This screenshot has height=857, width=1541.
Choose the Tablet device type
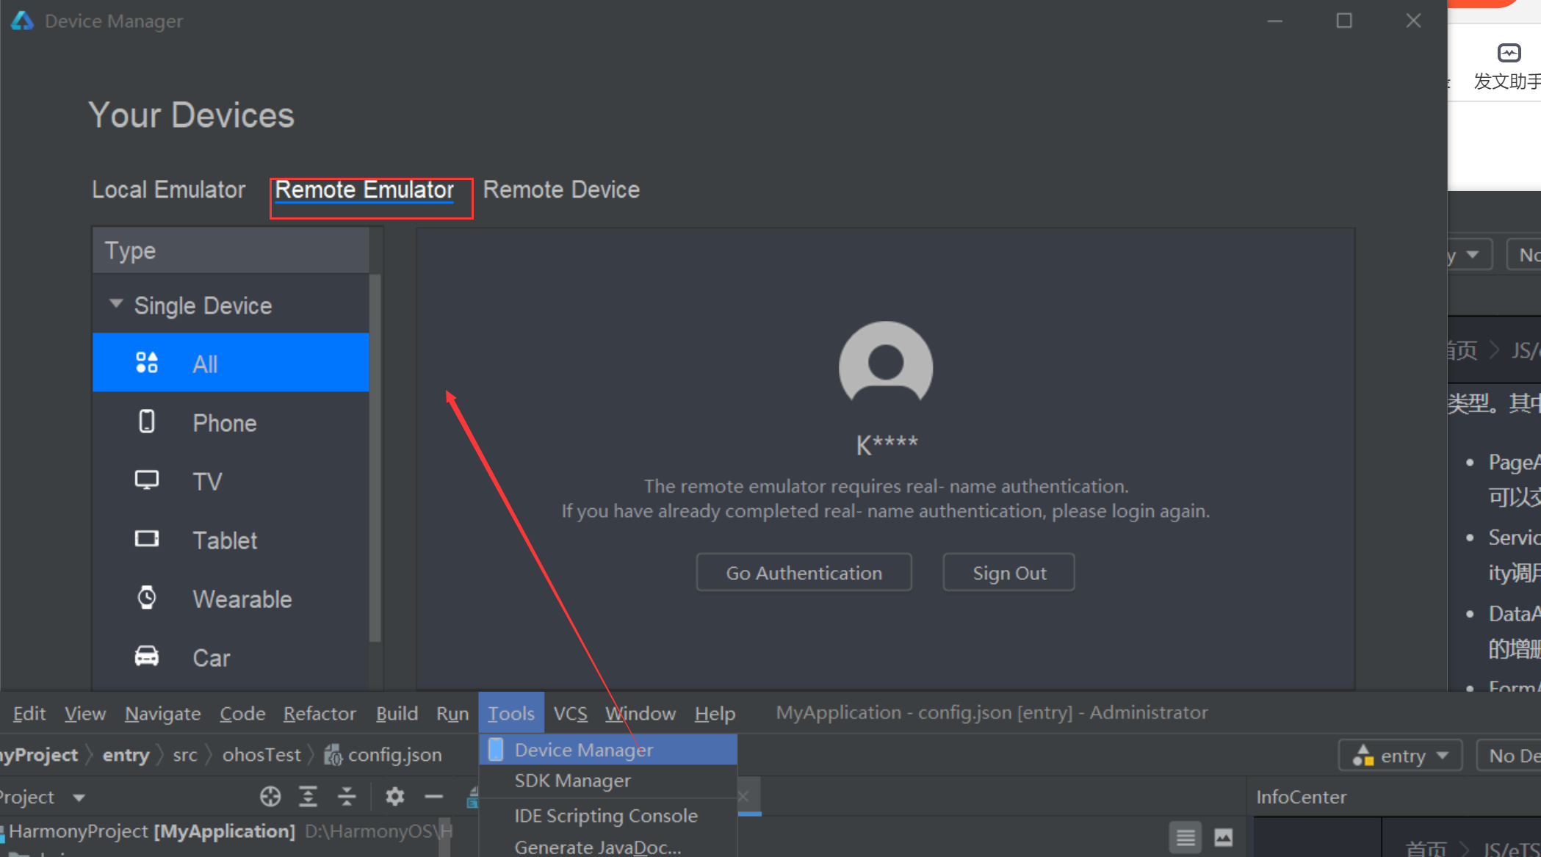(231, 540)
